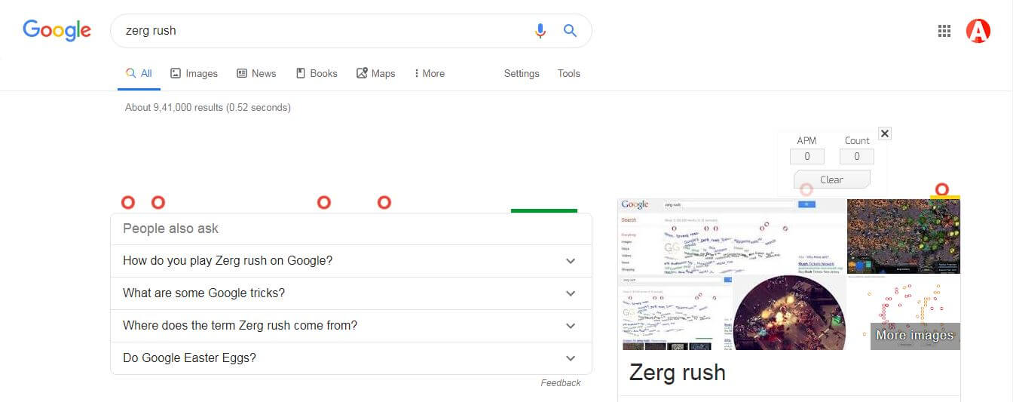1013x402 pixels.
Task: Open the More search categories menu
Action: click(430, 73)
